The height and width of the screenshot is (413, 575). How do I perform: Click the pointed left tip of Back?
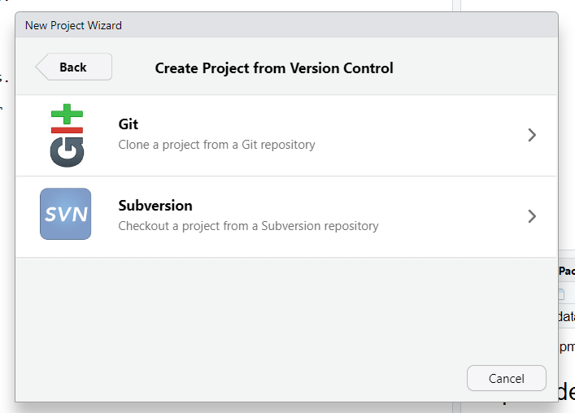click(39, 67)
